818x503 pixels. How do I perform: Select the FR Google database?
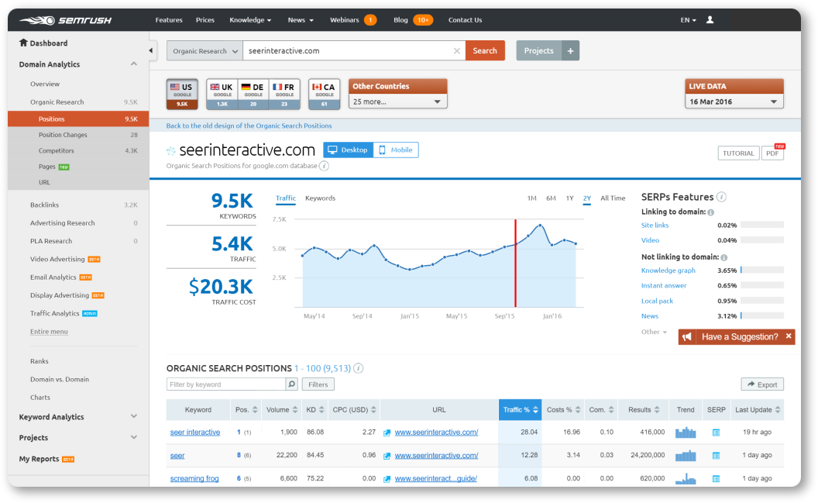click(284, 94)
